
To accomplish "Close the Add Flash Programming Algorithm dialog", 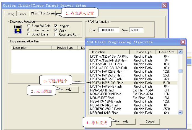I will coord(183,42).
